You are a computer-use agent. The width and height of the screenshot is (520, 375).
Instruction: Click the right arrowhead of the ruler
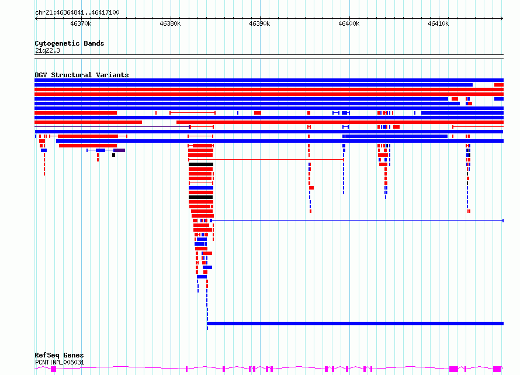(x=502, y=19)
